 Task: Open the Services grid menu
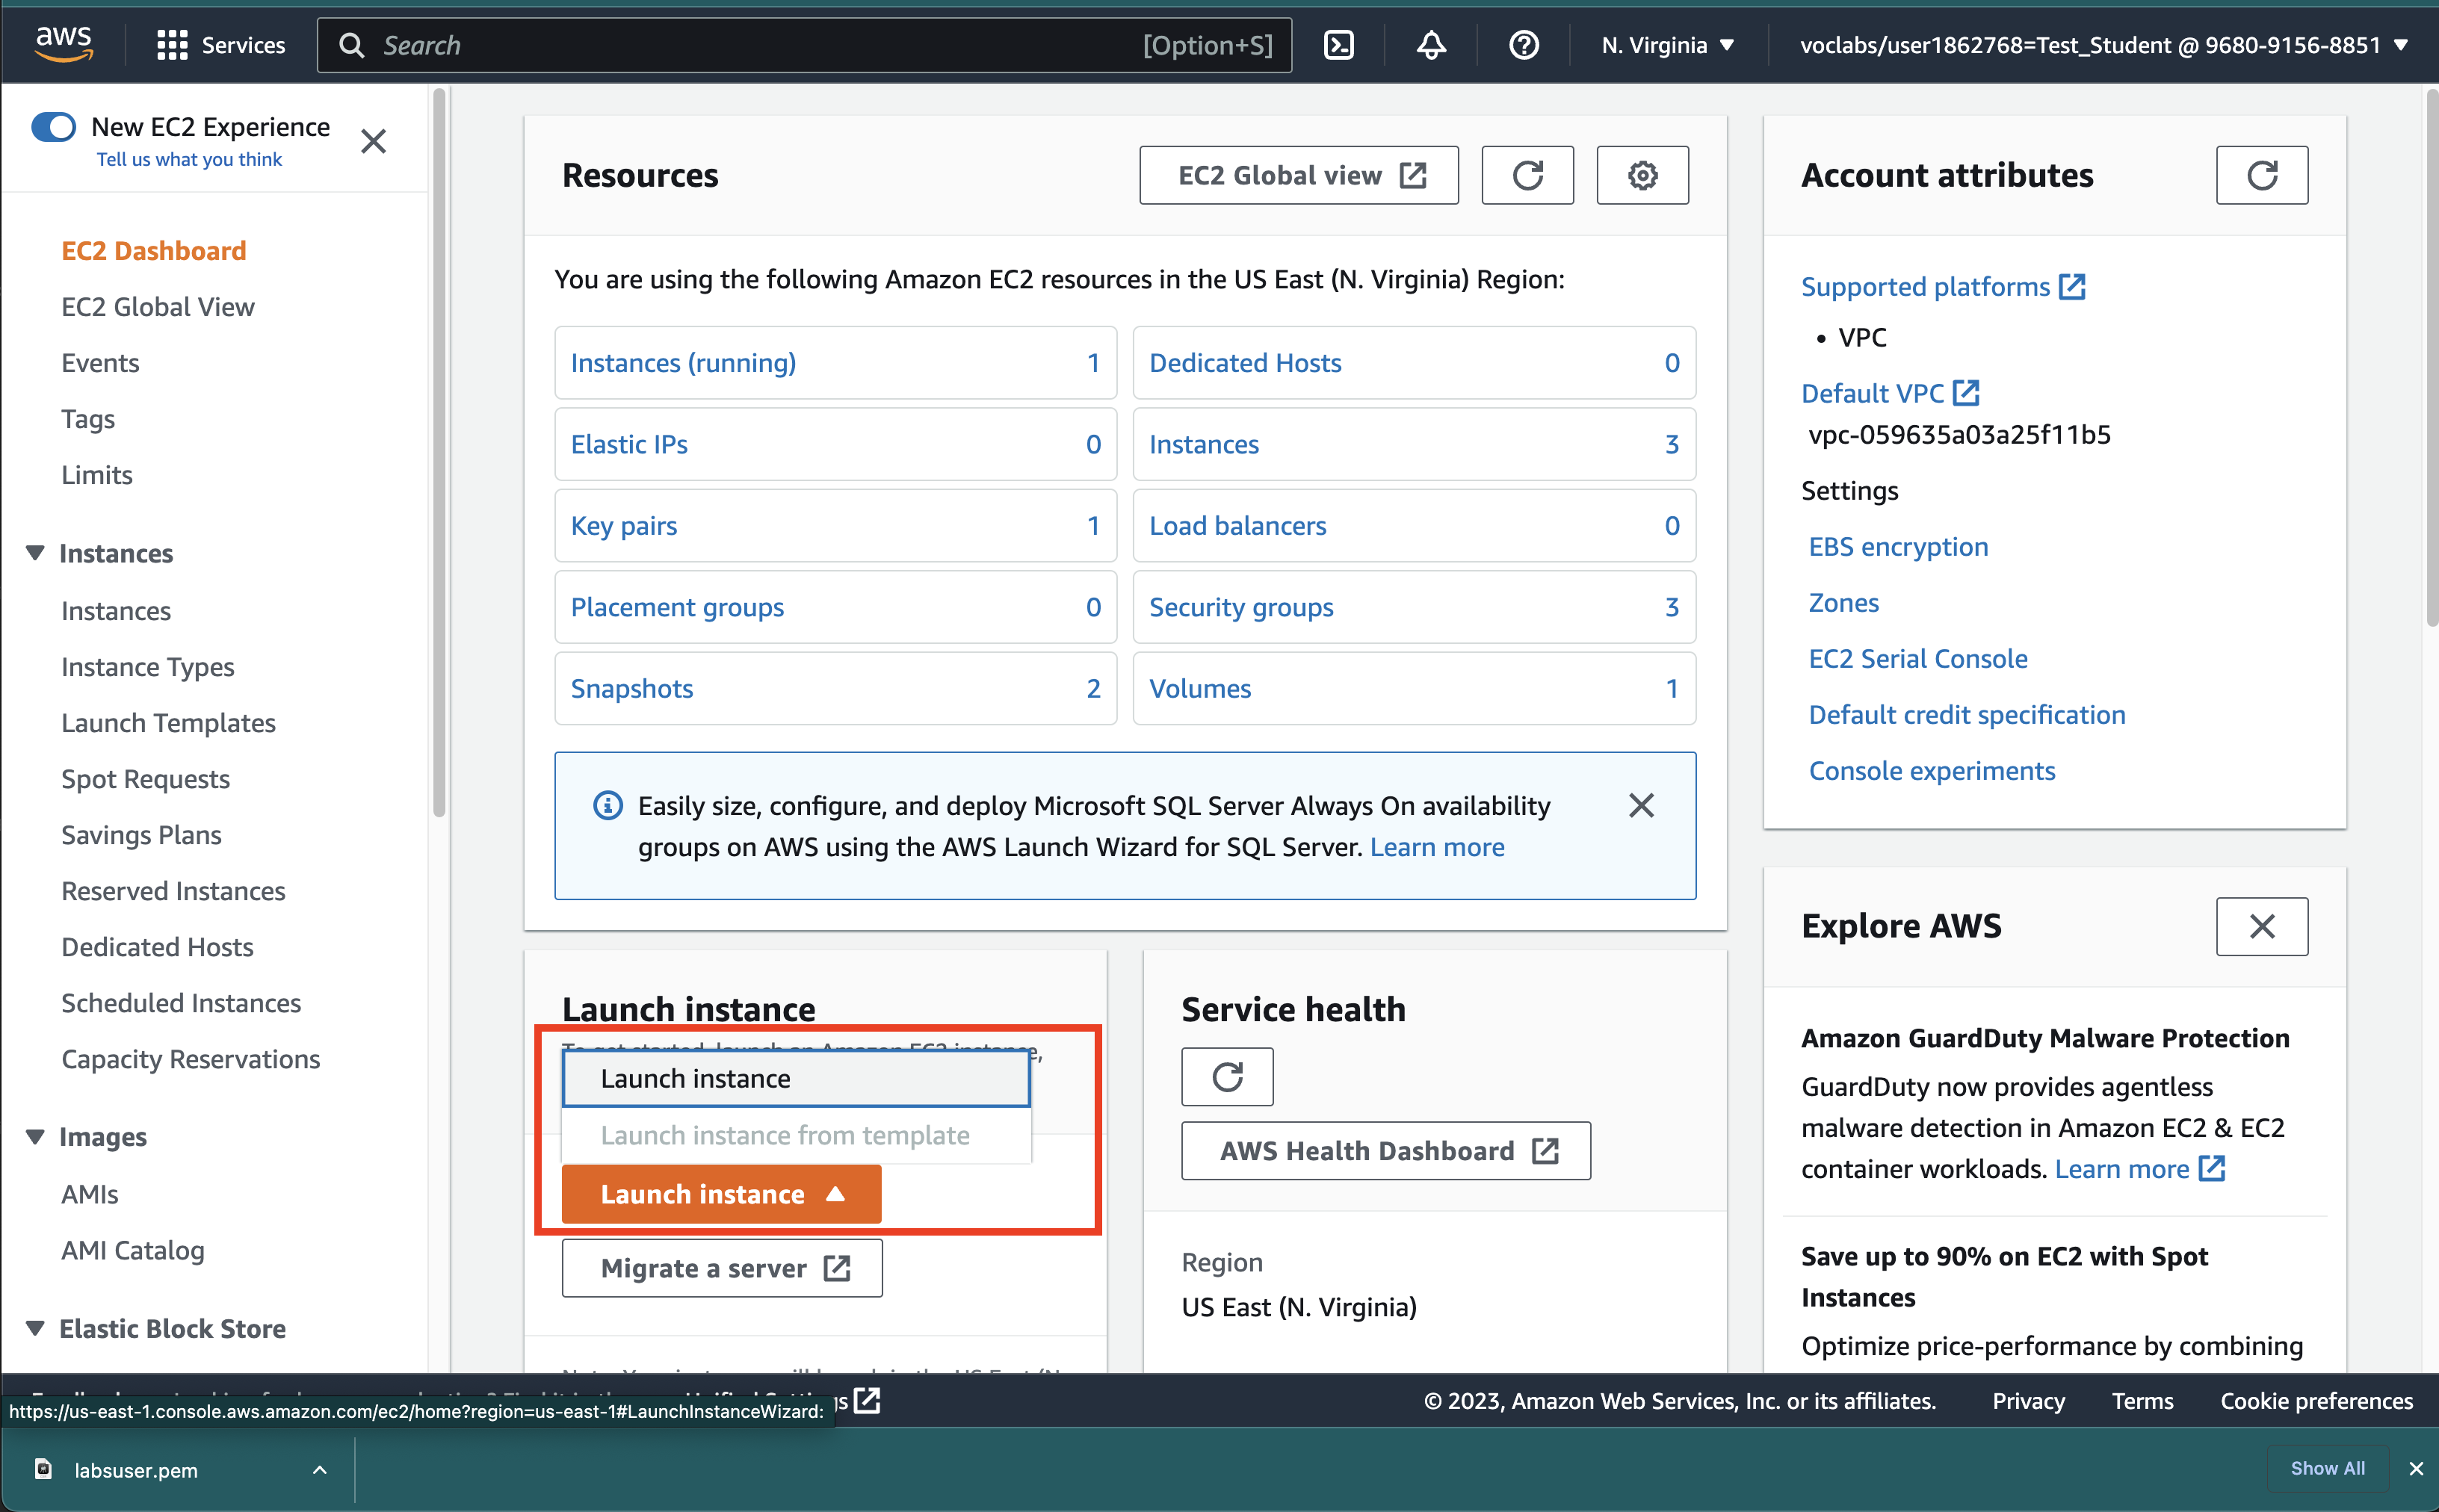pyautogui.click(x=221, y=45)
